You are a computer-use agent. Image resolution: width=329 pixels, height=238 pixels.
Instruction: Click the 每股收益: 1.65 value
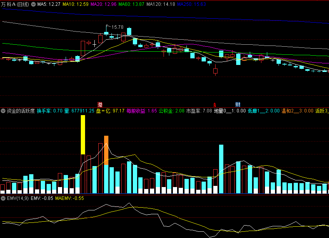(142, 111)
